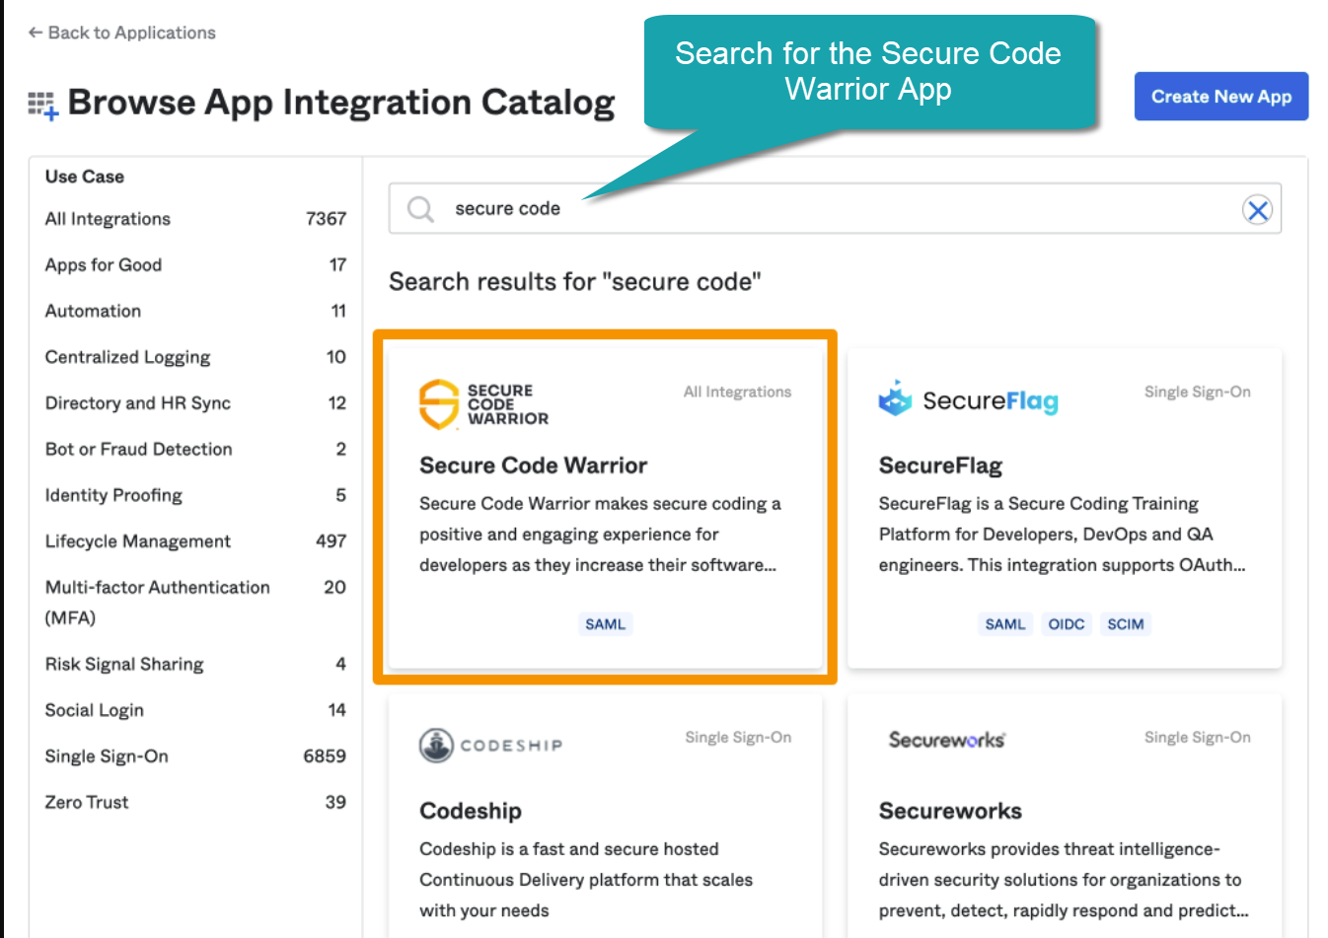The width and height of the screenshot is (1328, 938).
Task: Click the Codeship logo
Action: (x=490, y=745)
